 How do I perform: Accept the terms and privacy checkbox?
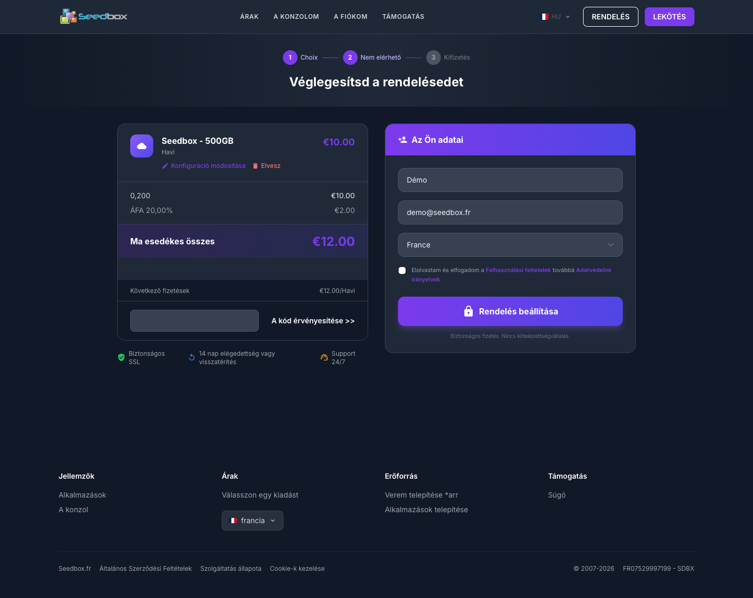click(x=402, y=270)
